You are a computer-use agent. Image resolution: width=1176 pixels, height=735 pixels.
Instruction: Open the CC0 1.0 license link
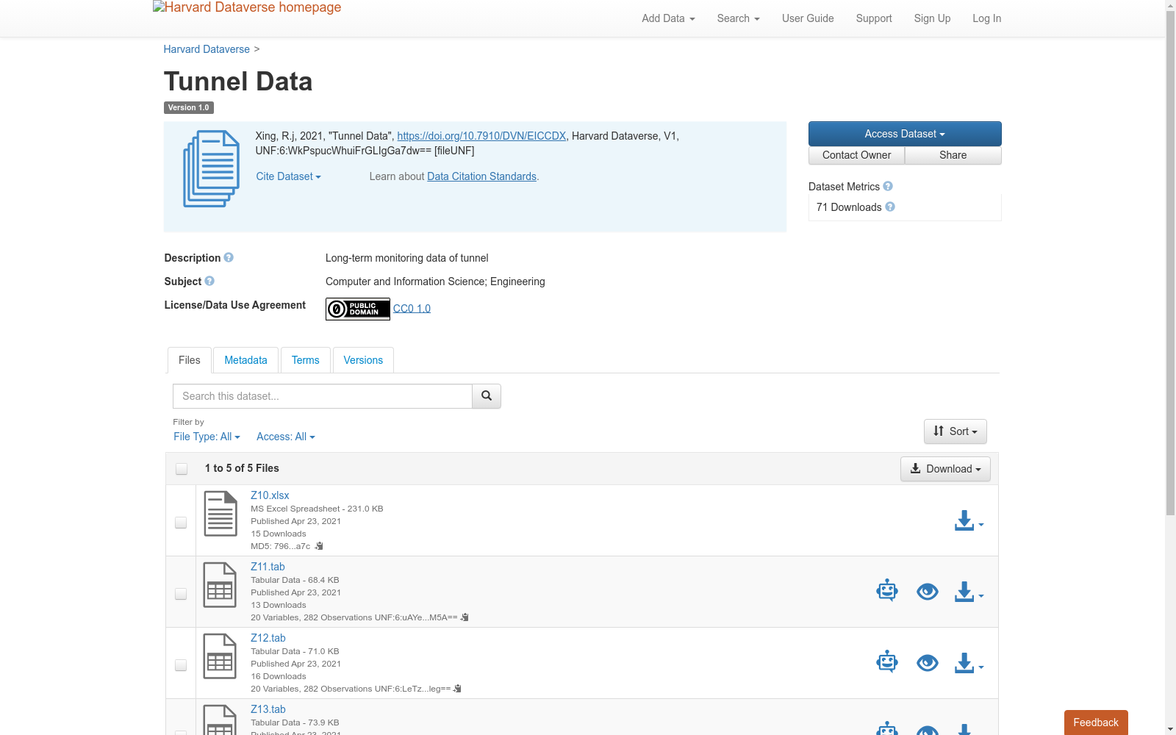pos(412,309)
